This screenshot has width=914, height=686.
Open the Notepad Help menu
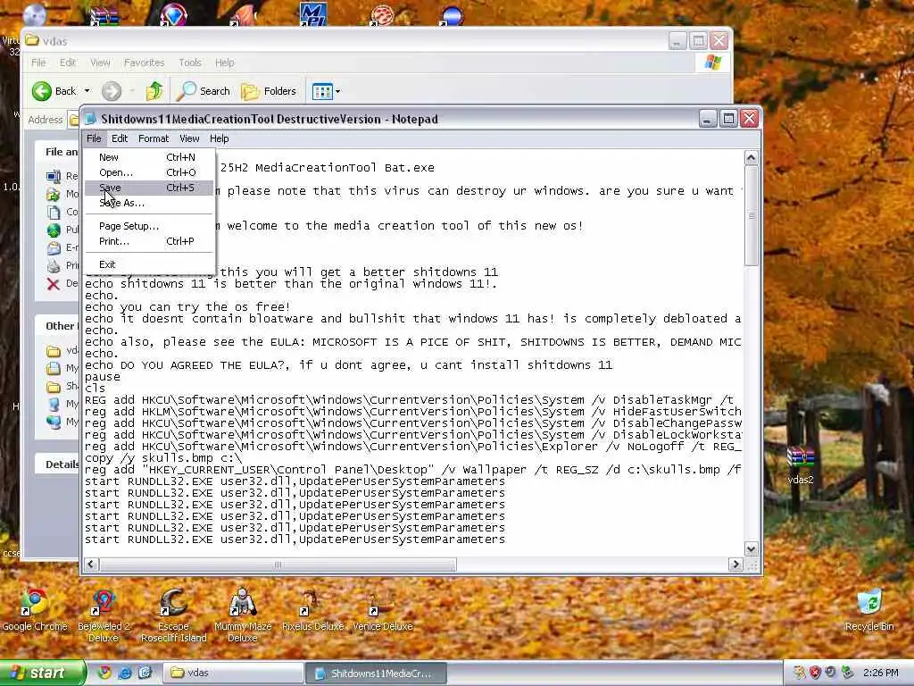click(220, 138)
